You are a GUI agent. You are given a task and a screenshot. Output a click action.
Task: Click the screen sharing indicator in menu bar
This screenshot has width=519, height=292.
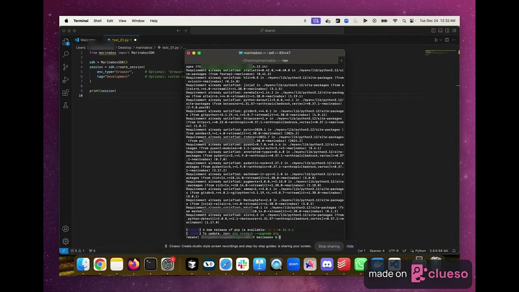316,21
